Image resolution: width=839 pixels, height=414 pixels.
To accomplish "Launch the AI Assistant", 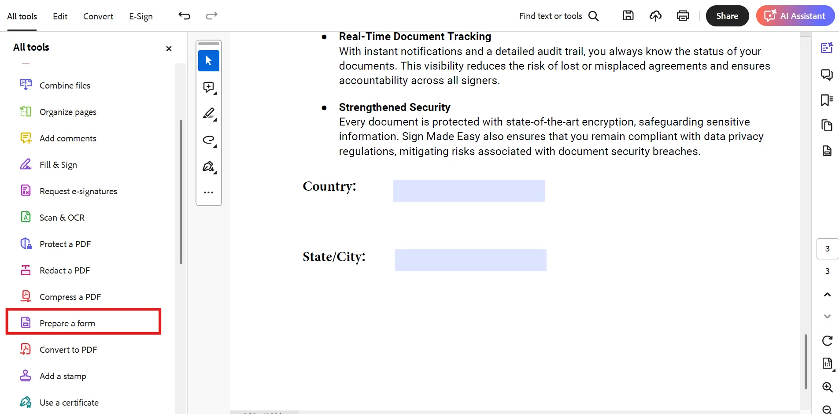I will pyautogui.click(x=795, y=16).
